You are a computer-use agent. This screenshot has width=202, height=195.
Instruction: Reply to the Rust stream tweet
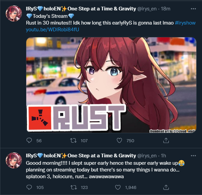click(x=29, y=141)
